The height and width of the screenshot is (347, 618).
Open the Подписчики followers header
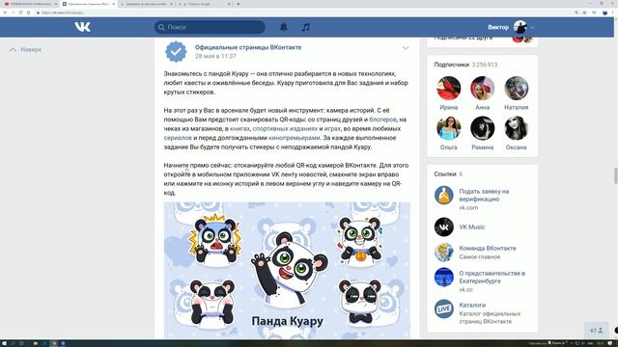(x=465, y=65)
